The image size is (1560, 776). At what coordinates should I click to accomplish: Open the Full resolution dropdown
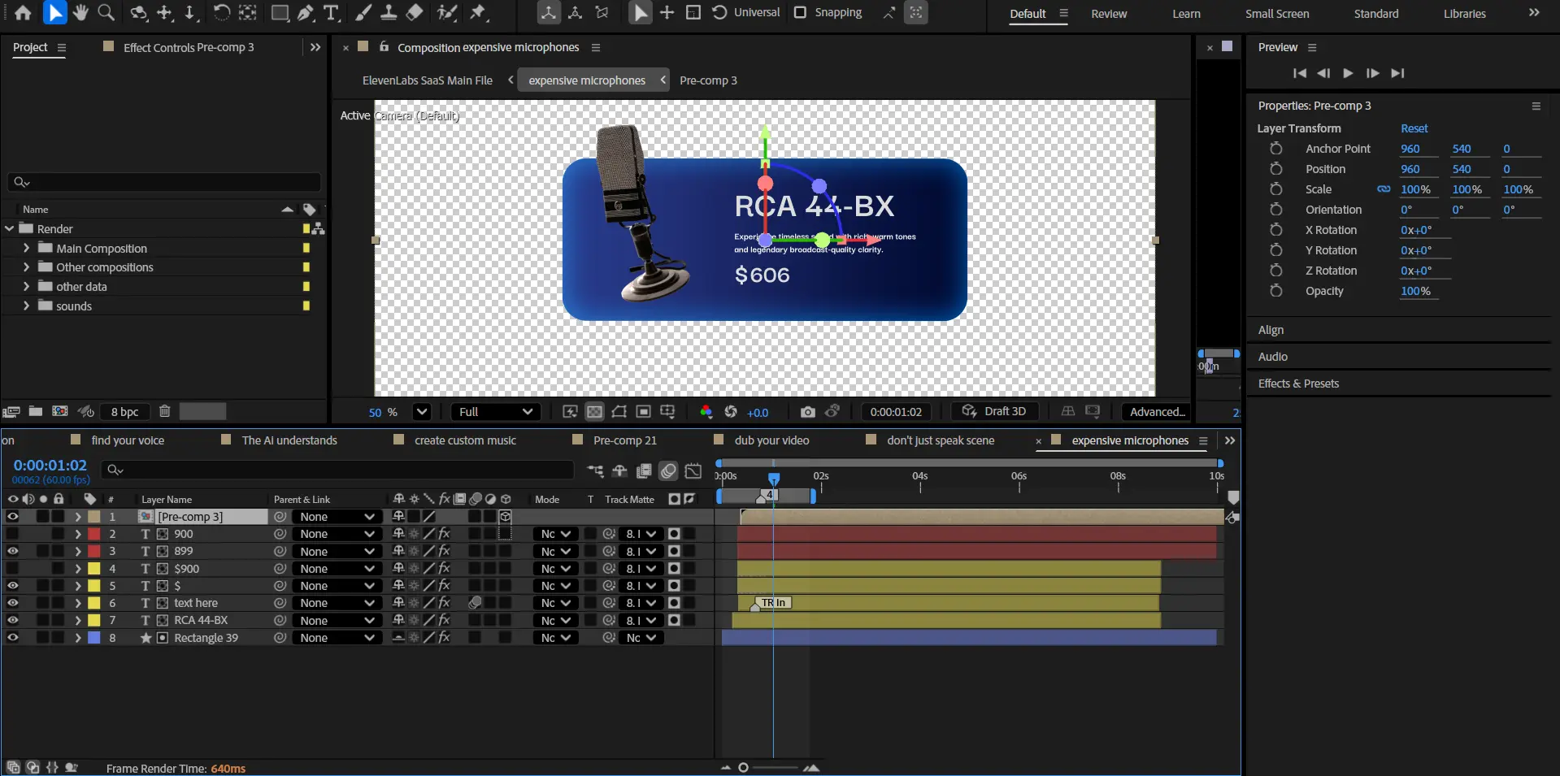[x=495, y=412]
